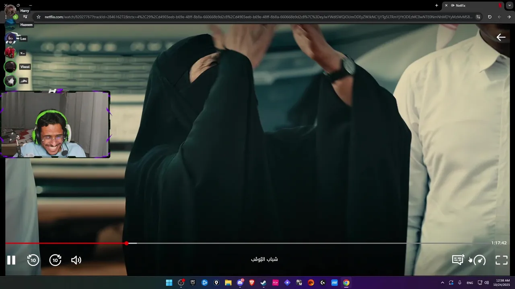Open the Windows Start menu

tap(169, 283)
